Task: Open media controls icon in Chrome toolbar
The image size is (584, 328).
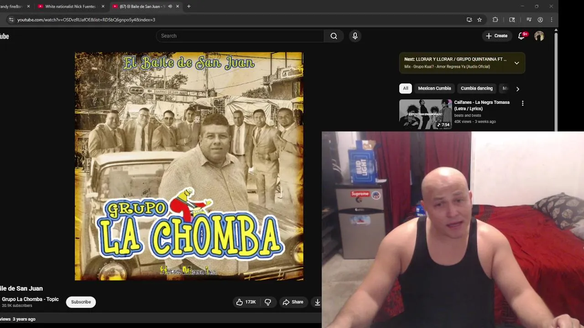Action: (529, 20)
